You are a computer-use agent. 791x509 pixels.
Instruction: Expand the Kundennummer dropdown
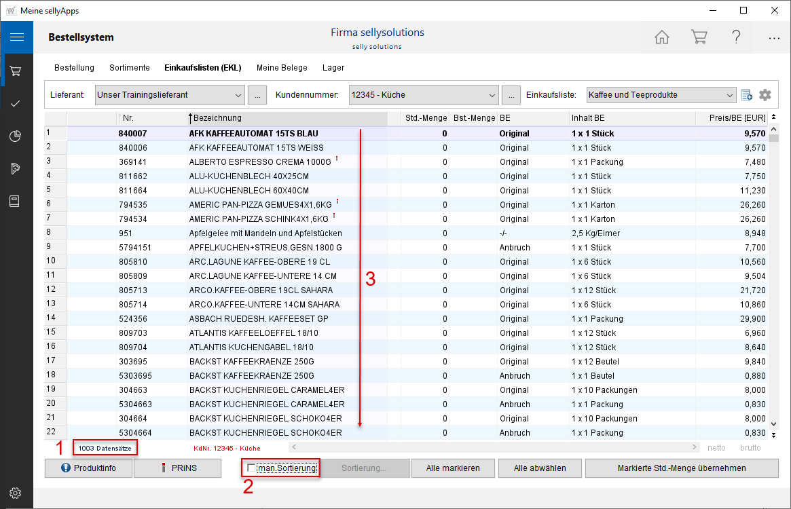coord(492,95)
